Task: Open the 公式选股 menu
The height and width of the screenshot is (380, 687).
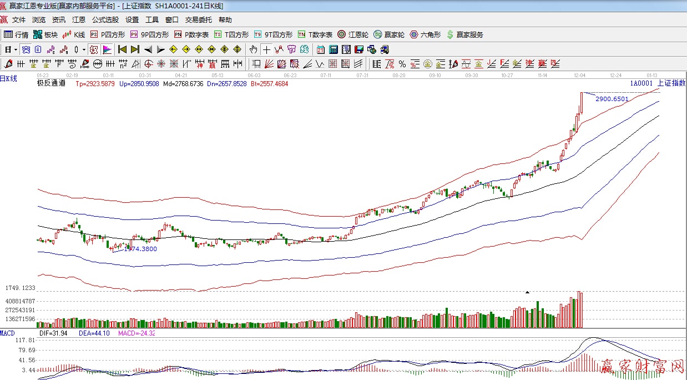Action: tap(105, 19)
